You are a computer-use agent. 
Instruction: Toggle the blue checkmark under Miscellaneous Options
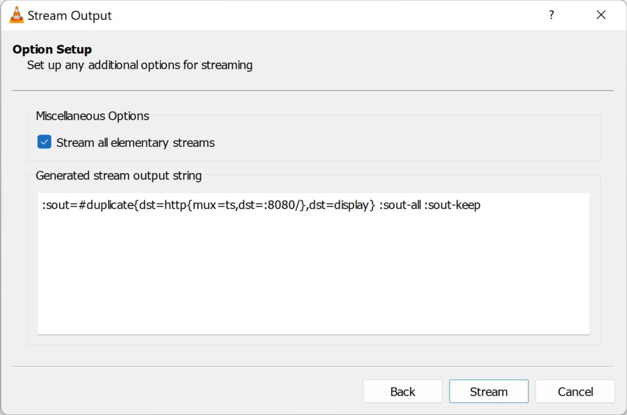[43, 142]
